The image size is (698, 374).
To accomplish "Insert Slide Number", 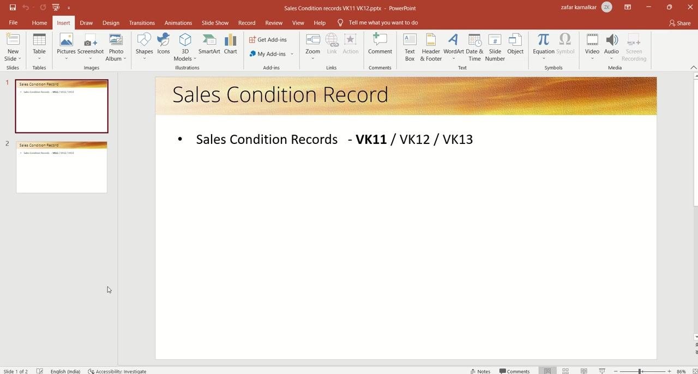I will click(x=495, y=47).
